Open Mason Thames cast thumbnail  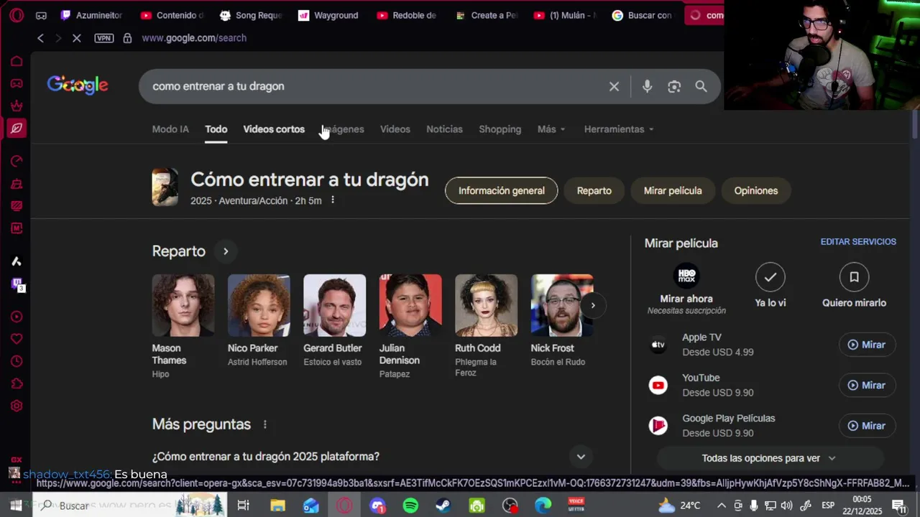coord(183,305)
